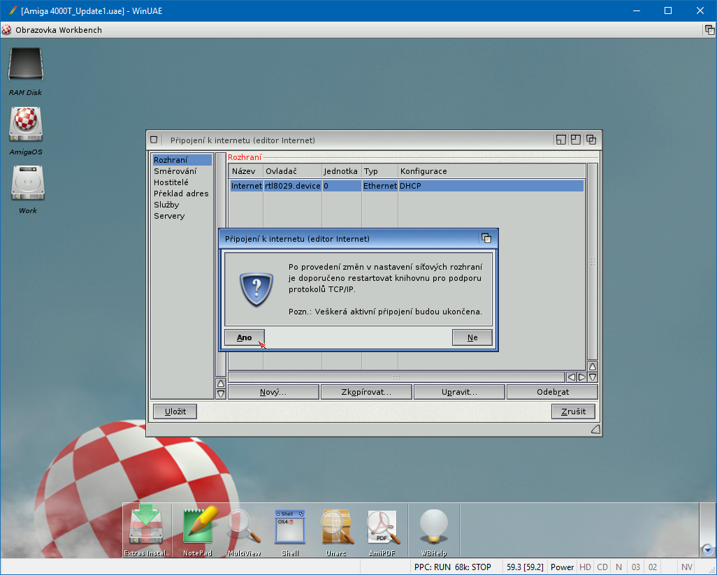Select the AmigaOS disk icon

[26, 124]
